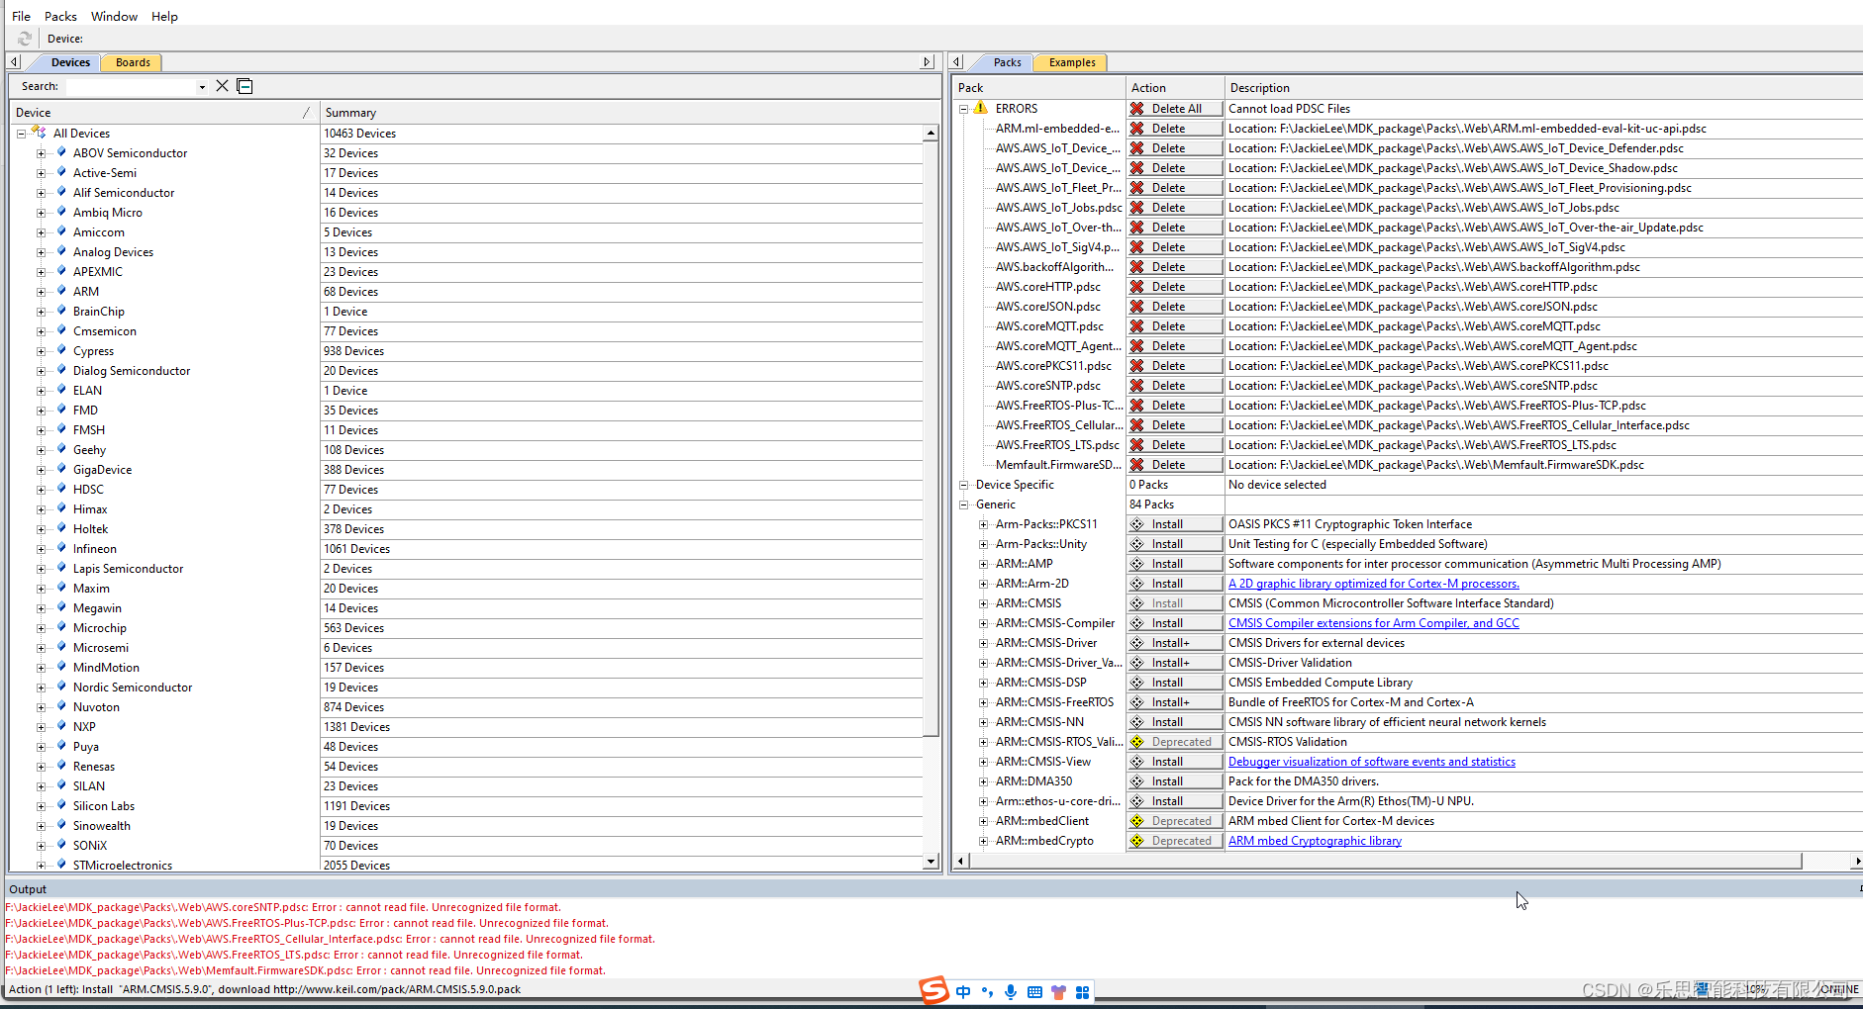The width and height of the screenshot is (1863, 1009).
Task: Click the STMicroelectronics vendor icon
Action: [x=61, y=865]
